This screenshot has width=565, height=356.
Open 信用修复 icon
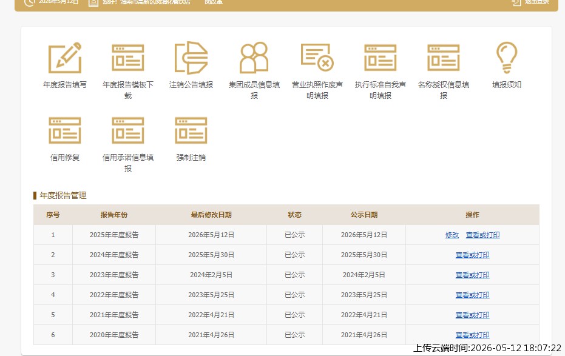tap(65, 130)
